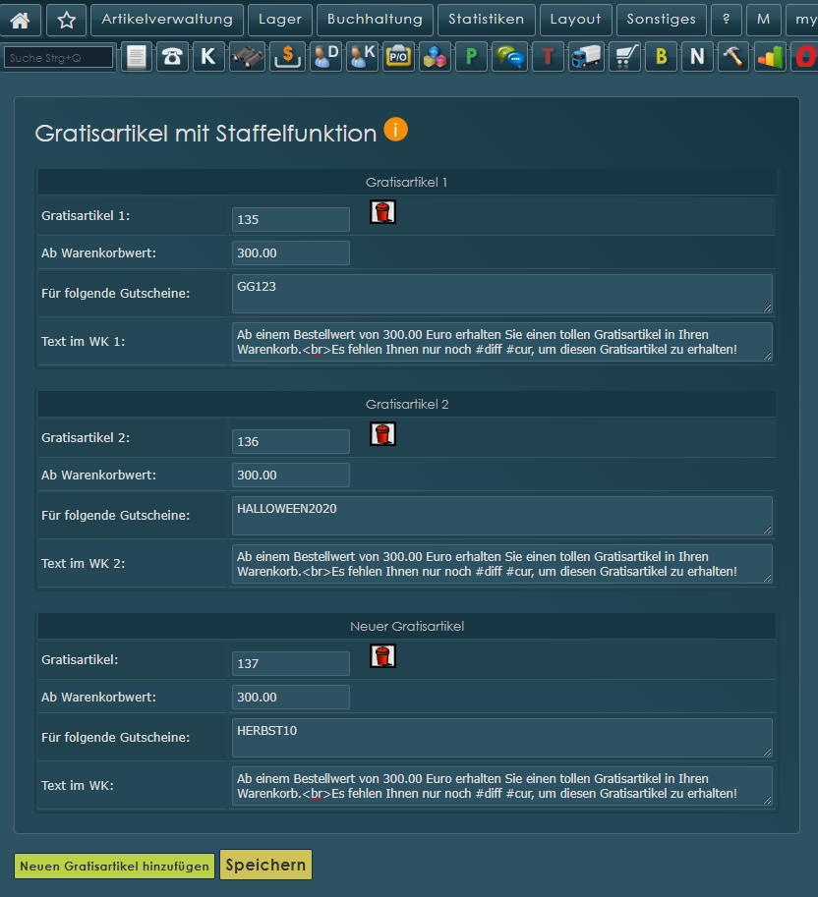The image size is (818, 897).
Task: Delete the Neuer Gratisartikel trash icon
Action: pyautogui.click(x=382, y=655)
